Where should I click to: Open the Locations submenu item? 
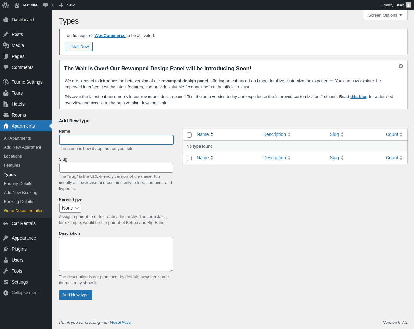pyautogui.click(x=13, y=156)
